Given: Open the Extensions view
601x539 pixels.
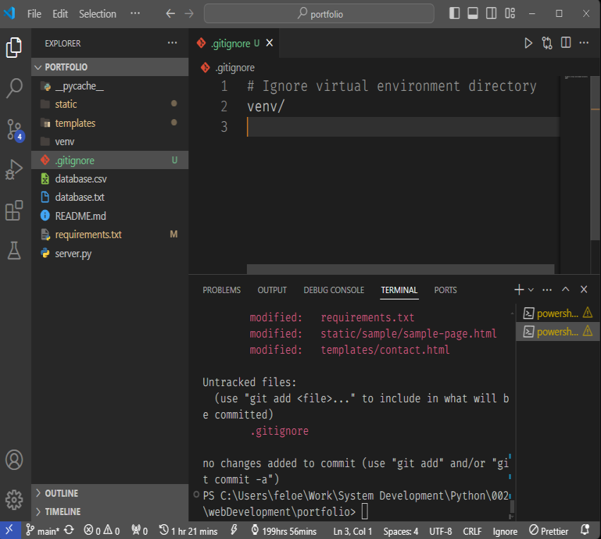Looking at the screenshot, I should click(15, 211).
